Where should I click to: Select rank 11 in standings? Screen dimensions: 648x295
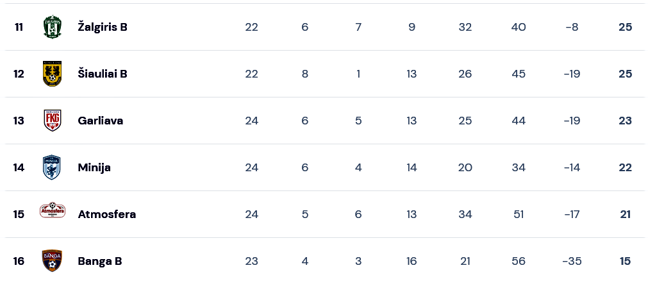coord(19,27)
